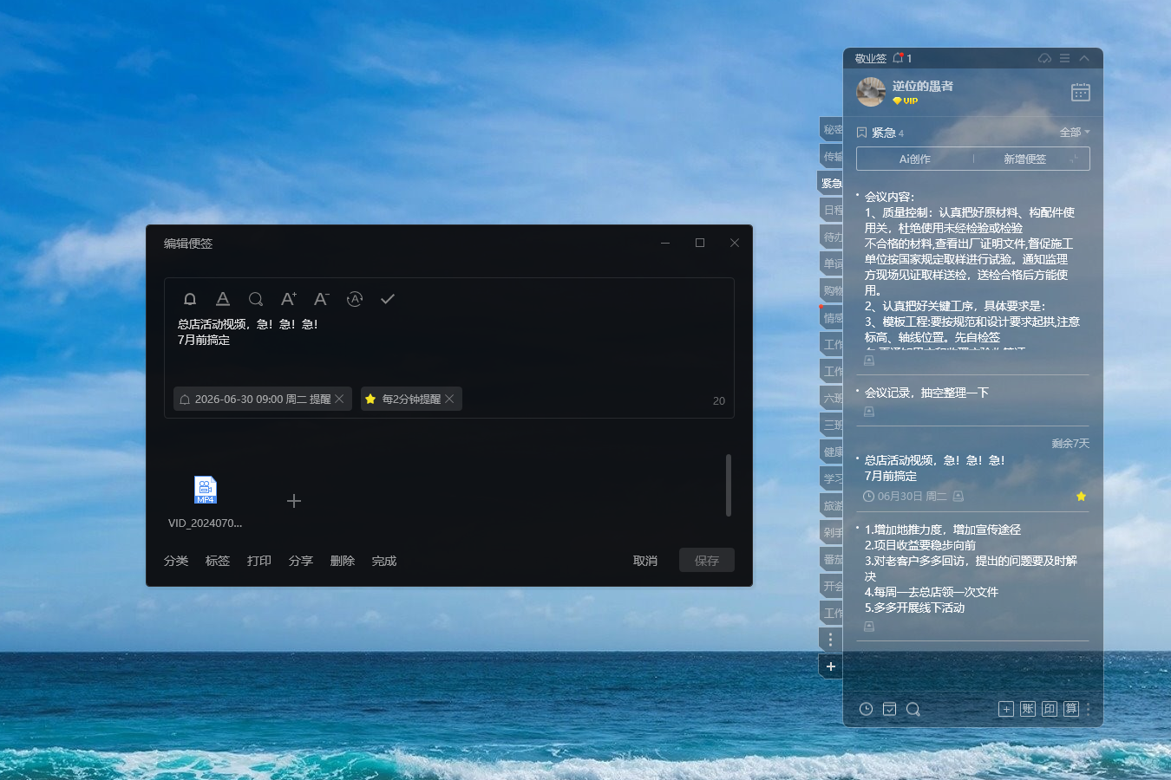This screenshot has width=1171, height=780.
Task: Click the bell reminder icon in editor toolbar
Action: pos(190,299)
